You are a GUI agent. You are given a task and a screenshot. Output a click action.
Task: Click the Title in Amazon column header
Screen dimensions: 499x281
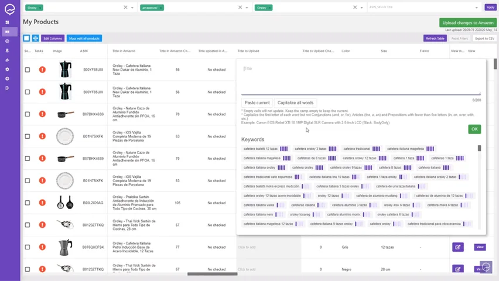coord(124,51)
